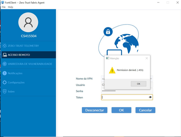Minimize the FortiClient window
181x137 pixels.
pyautogui.click(x=158, y=3)
